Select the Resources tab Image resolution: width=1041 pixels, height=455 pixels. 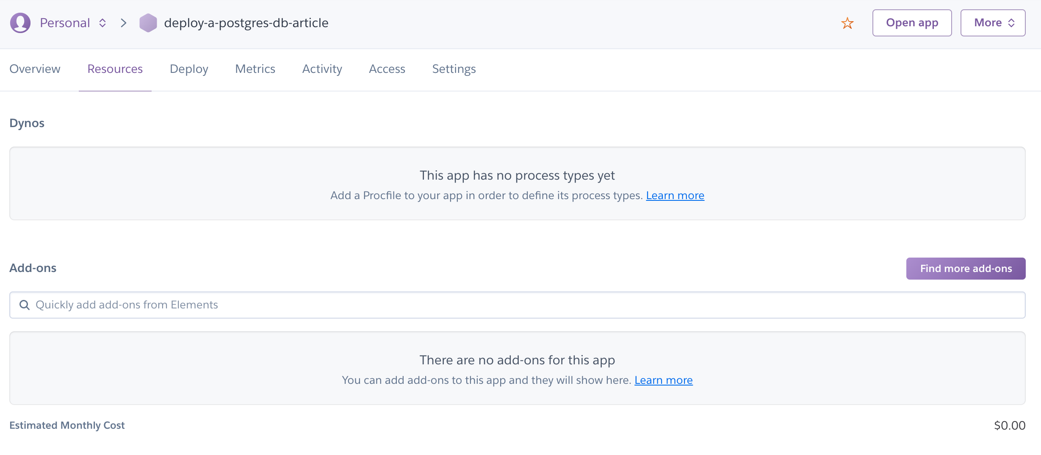pyautogui.click(x=115, y=69)
